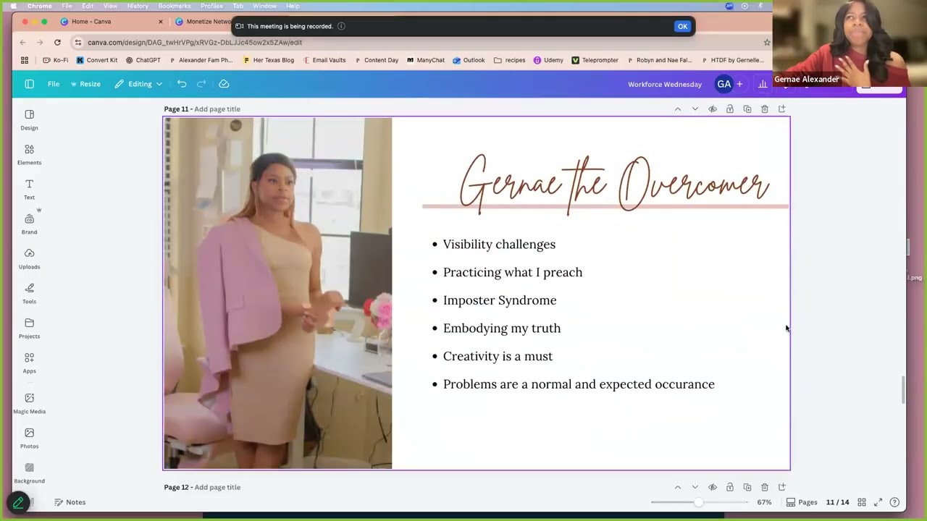Click the undo arrow

pos(182,84)
